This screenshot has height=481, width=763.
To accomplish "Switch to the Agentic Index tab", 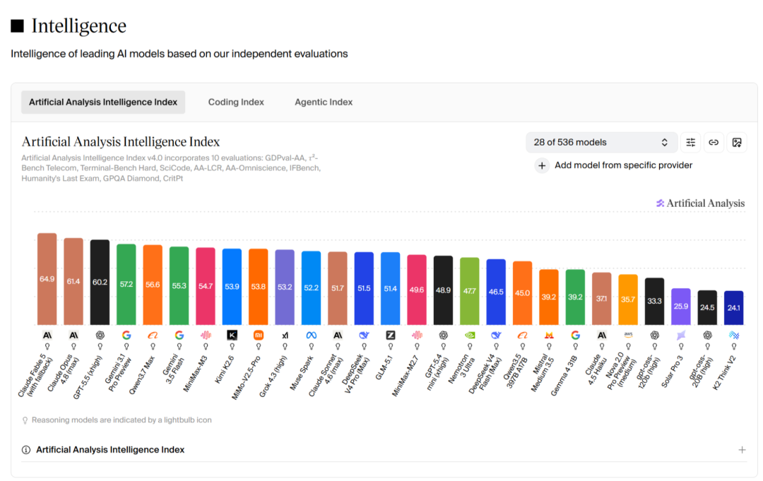I will (x=324, y=102).
